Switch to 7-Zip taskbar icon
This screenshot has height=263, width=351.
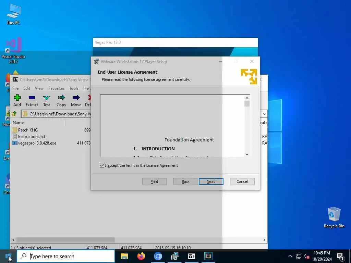[191, 256]
